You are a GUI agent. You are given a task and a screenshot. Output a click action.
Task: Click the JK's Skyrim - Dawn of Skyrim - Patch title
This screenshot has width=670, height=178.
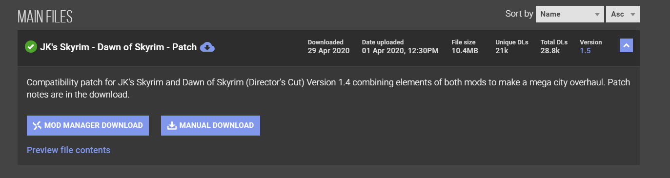pyautogui.click(x=119, y=47)
